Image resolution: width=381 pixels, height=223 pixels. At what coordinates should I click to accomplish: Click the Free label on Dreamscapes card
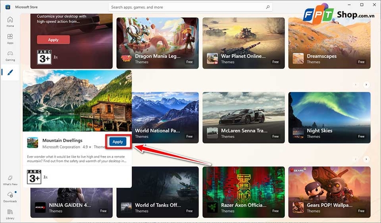[x=361, y=62]
